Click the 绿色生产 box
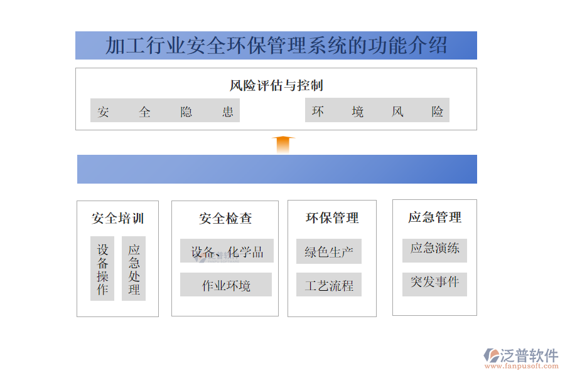Screen dimensions: 565x376 coord(329,252)
